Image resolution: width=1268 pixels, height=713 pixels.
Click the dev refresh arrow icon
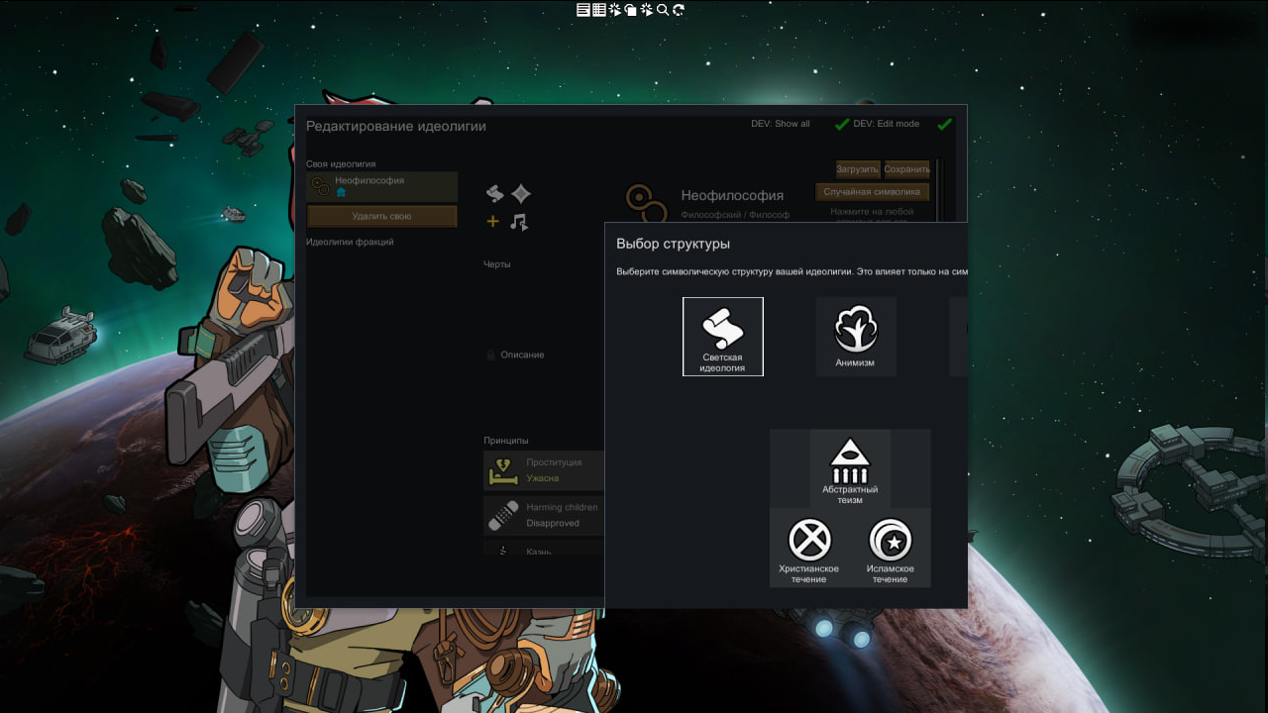[x=679, y=9]
